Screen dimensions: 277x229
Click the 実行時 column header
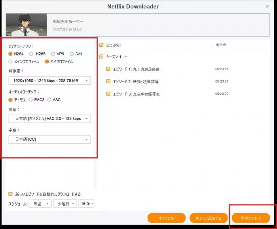click(x=221, y=45)
